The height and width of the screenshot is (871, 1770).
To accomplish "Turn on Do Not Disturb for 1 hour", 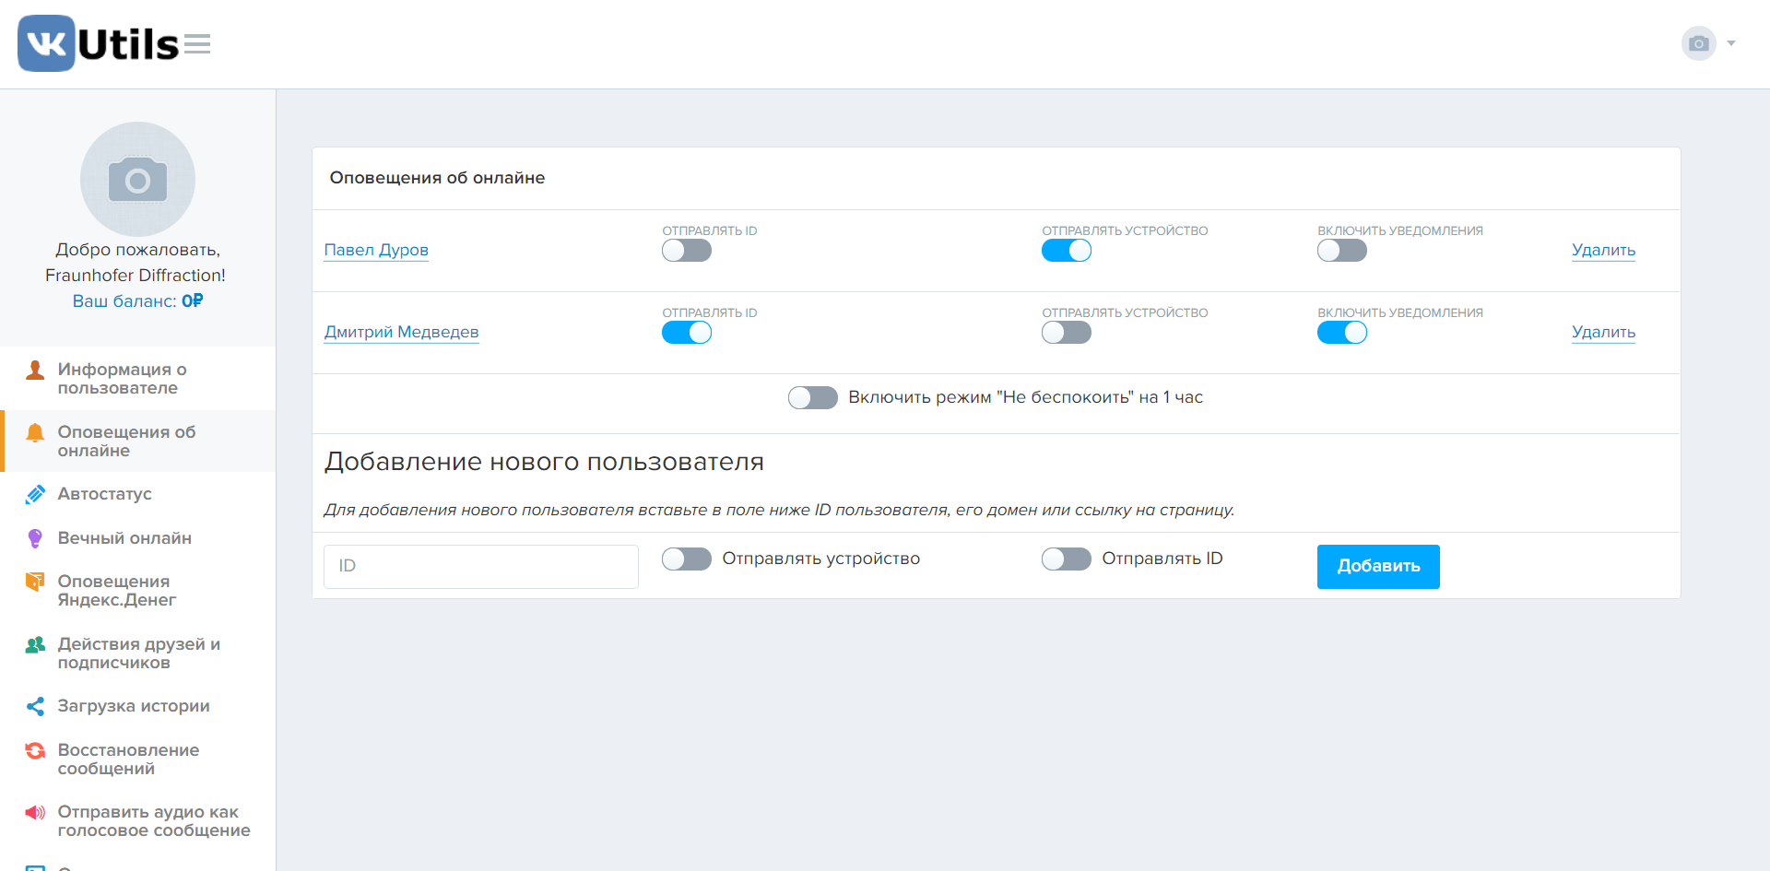I will coord(812,397).
